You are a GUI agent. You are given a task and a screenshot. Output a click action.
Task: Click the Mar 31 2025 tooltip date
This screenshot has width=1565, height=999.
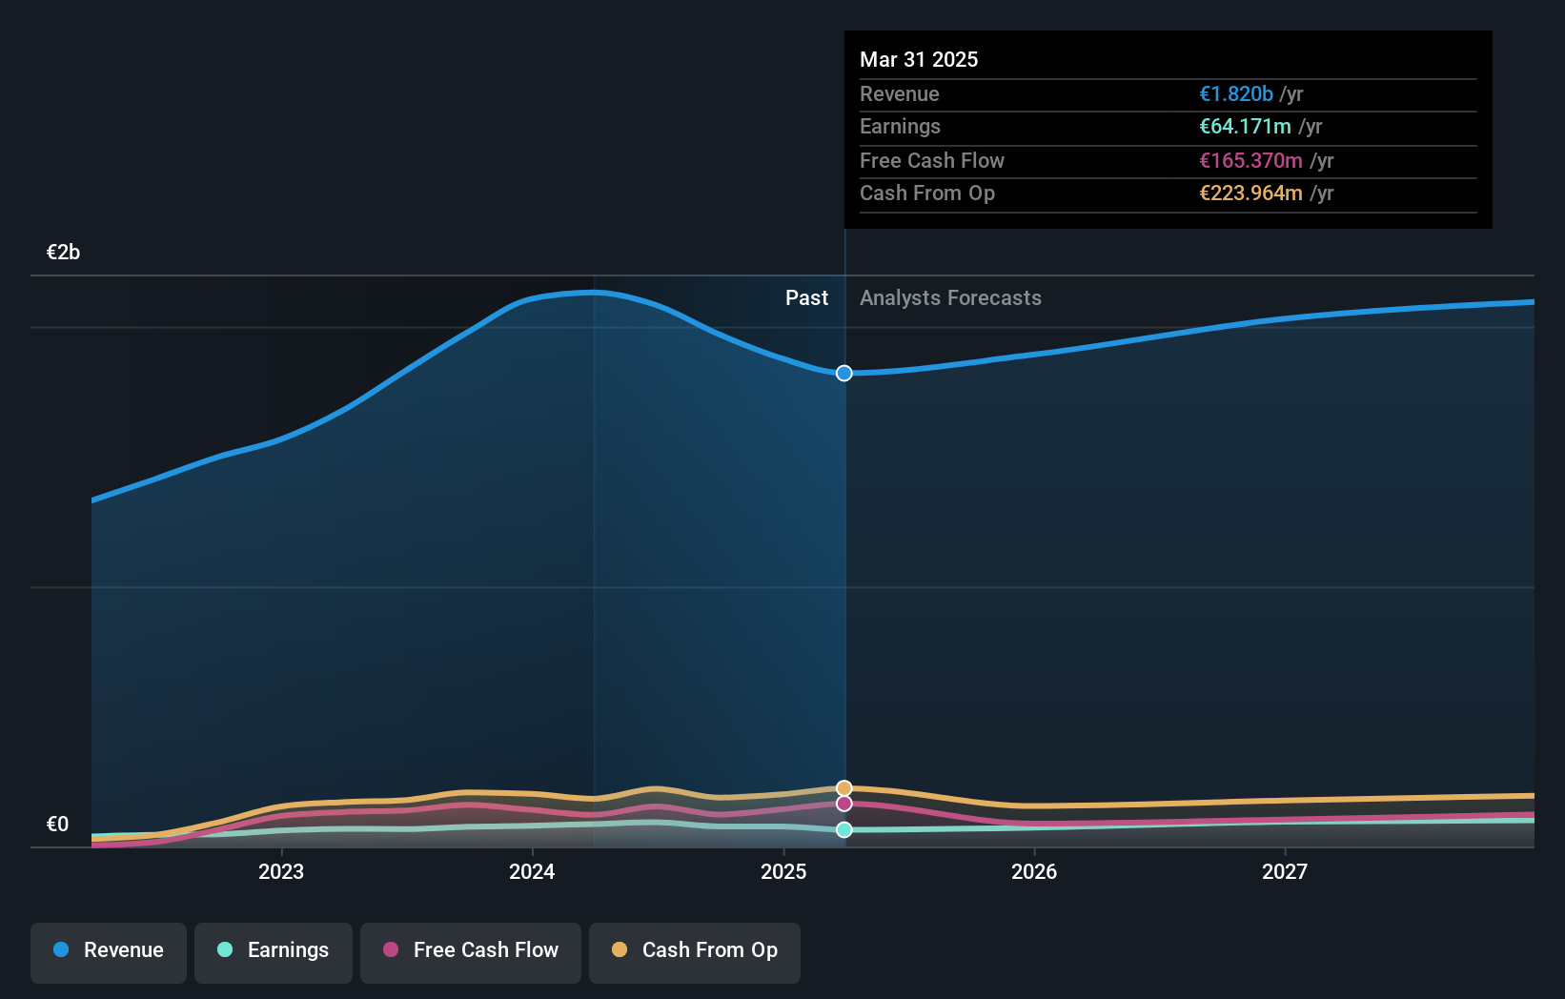point(919,59)
